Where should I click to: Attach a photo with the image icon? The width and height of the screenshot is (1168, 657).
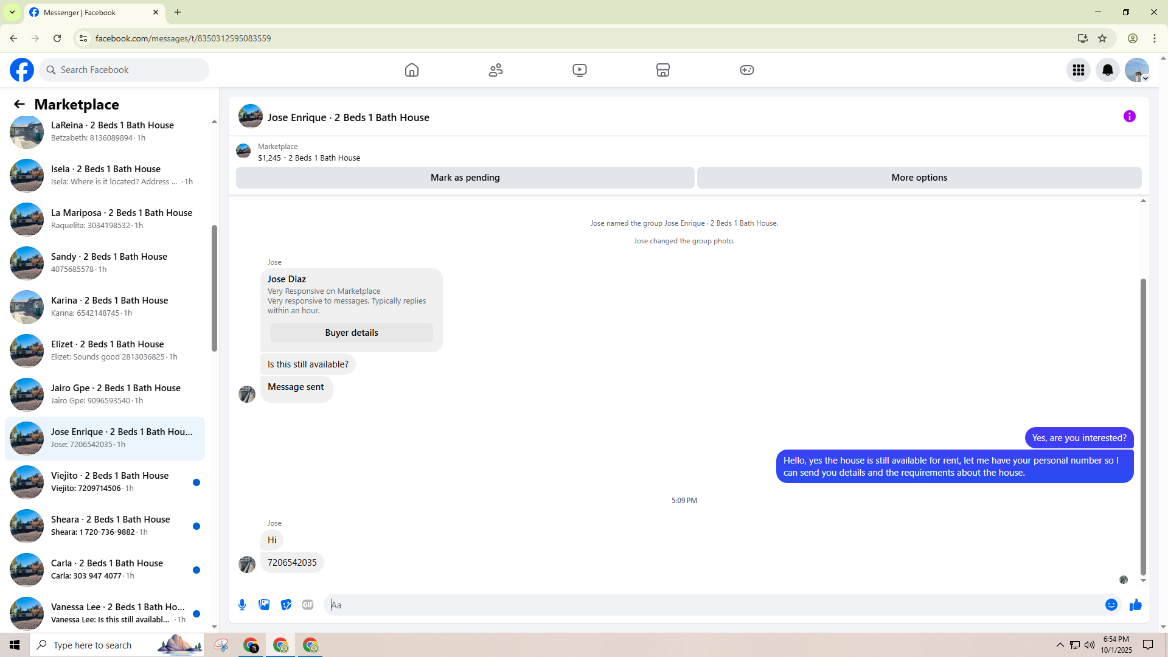pyautogui.click(x=264, y=605)
